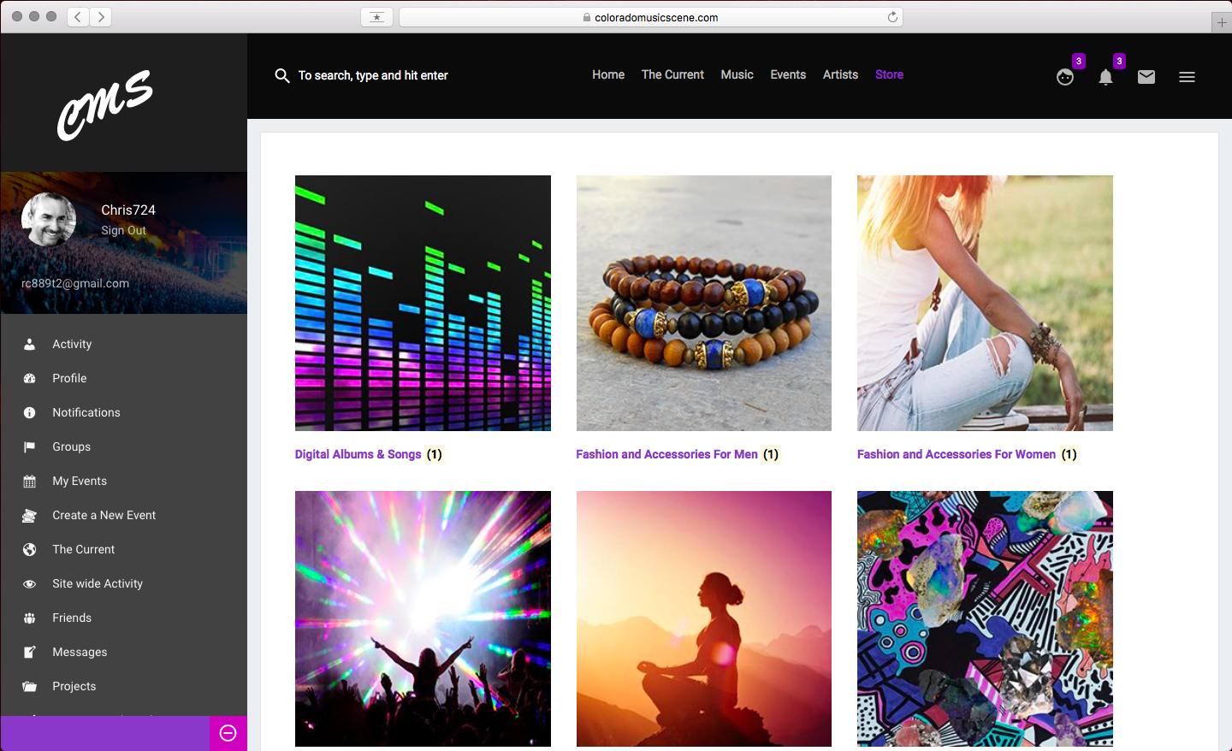Screen dimensions: 1232x751
Task: Click the Sign Out link
Action: (x=123, y=231)
